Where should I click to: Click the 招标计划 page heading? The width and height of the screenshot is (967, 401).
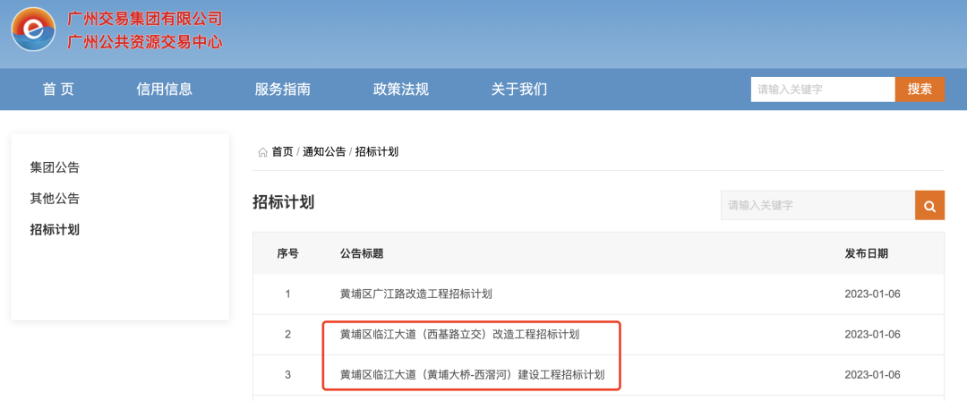tap(284, 202)
